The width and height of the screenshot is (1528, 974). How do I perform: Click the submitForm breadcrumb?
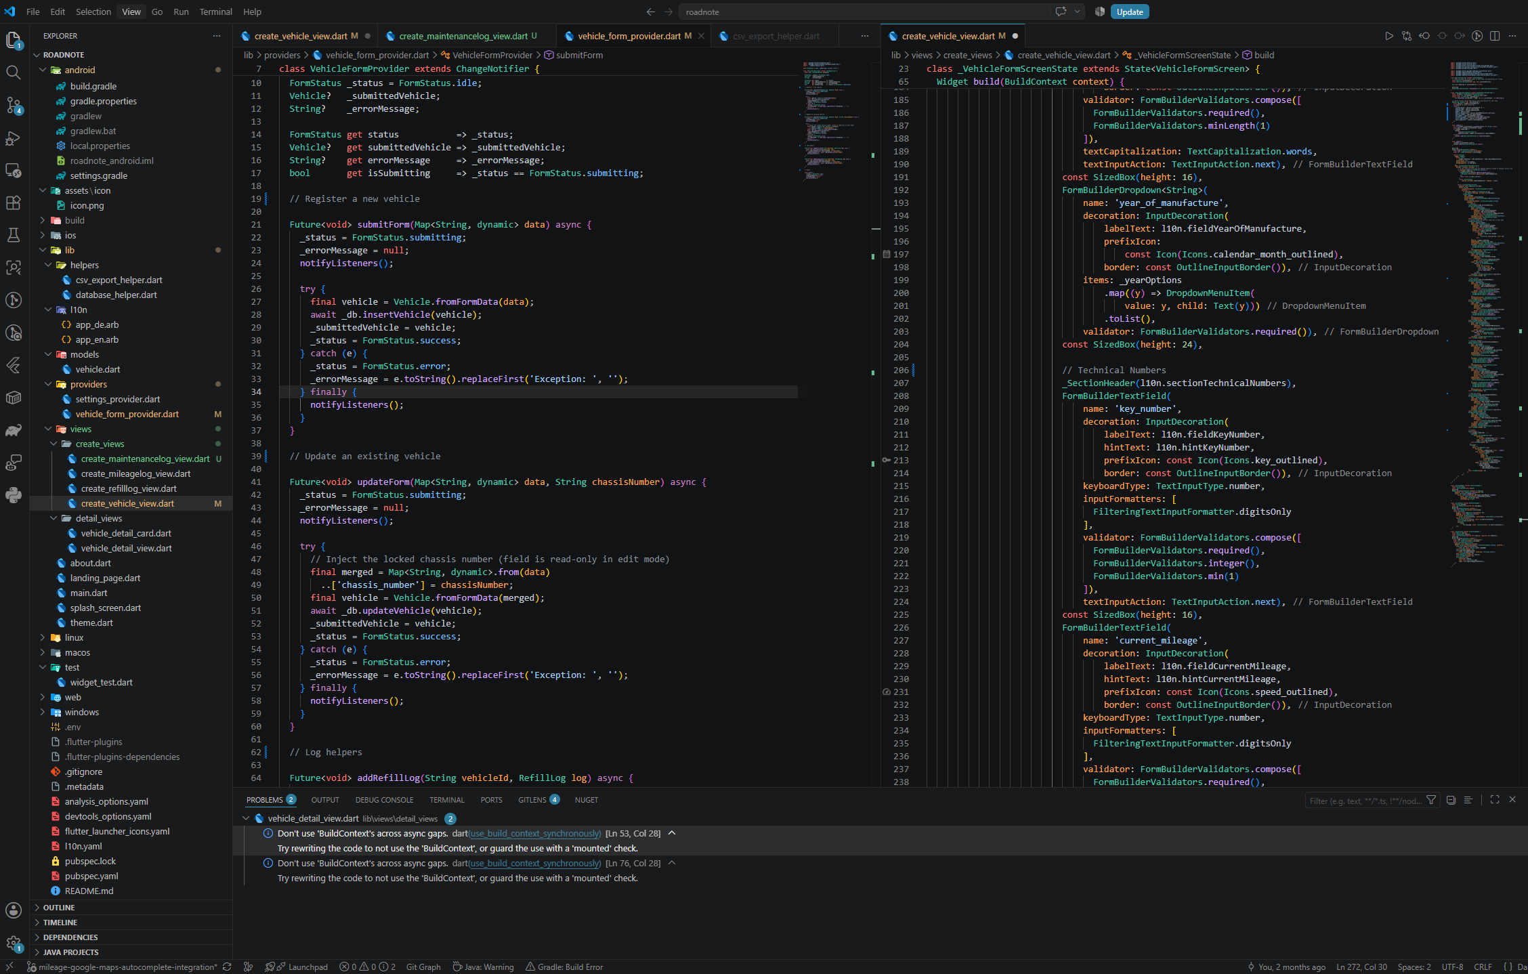point(574,55)
